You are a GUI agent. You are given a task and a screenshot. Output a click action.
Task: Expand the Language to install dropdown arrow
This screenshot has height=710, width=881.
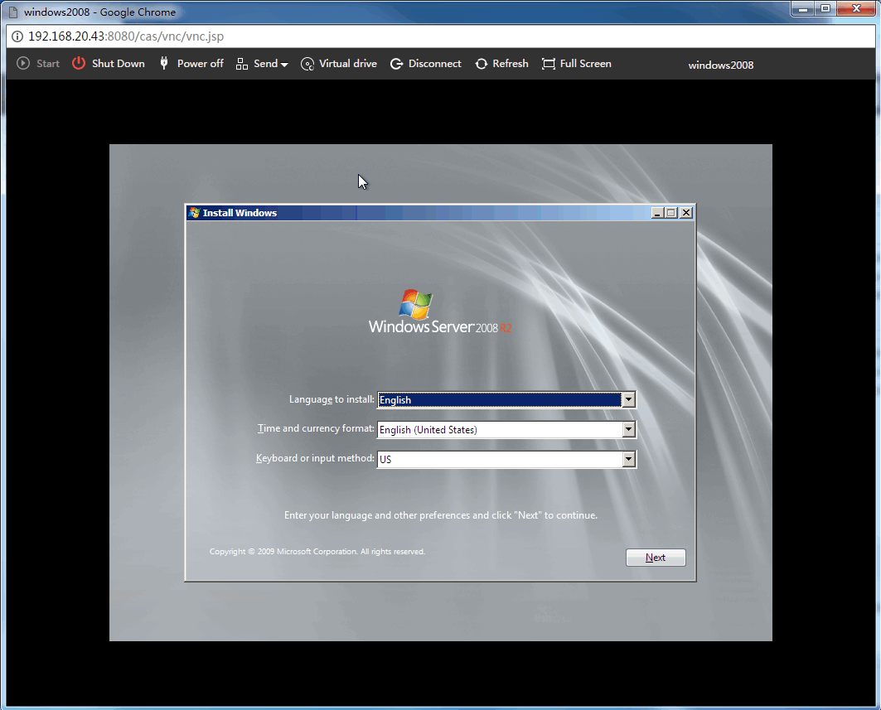[x=629, y=399]
